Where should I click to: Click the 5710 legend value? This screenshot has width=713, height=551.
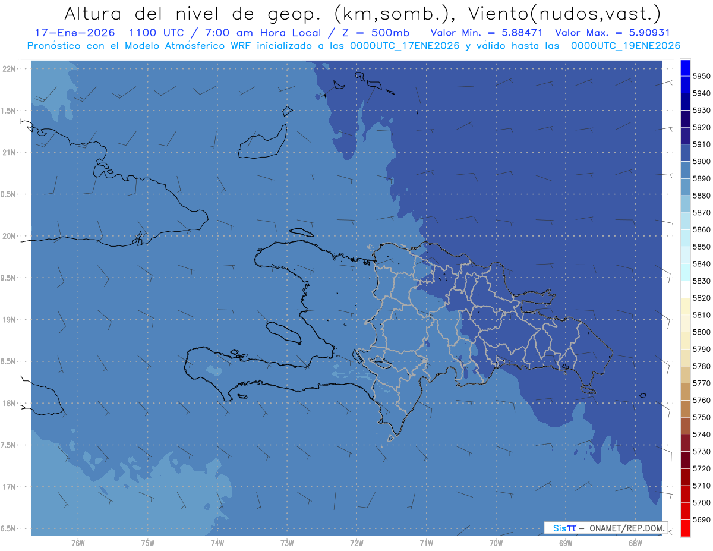point(701,486)
